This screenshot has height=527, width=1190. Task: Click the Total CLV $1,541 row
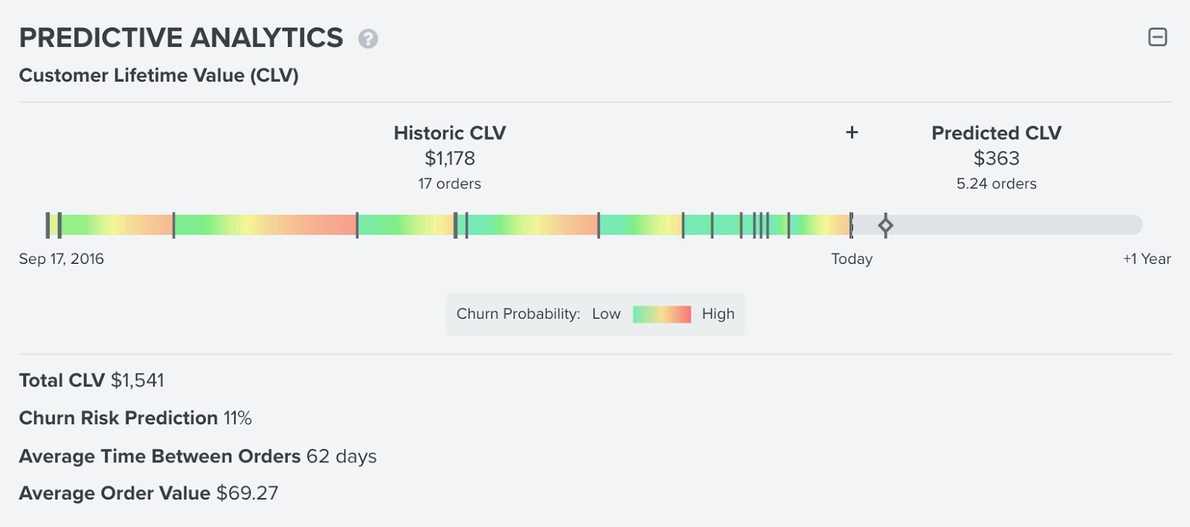(x=91, y=381)
